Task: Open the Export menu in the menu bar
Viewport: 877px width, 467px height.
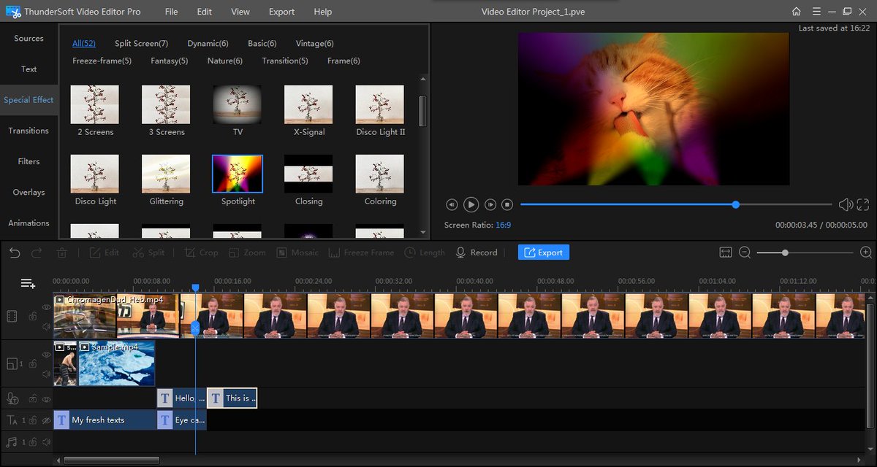Action: coord(281,11)
